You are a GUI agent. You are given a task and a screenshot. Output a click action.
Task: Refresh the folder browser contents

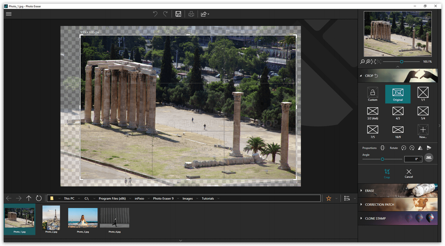(x=39, y=198)
